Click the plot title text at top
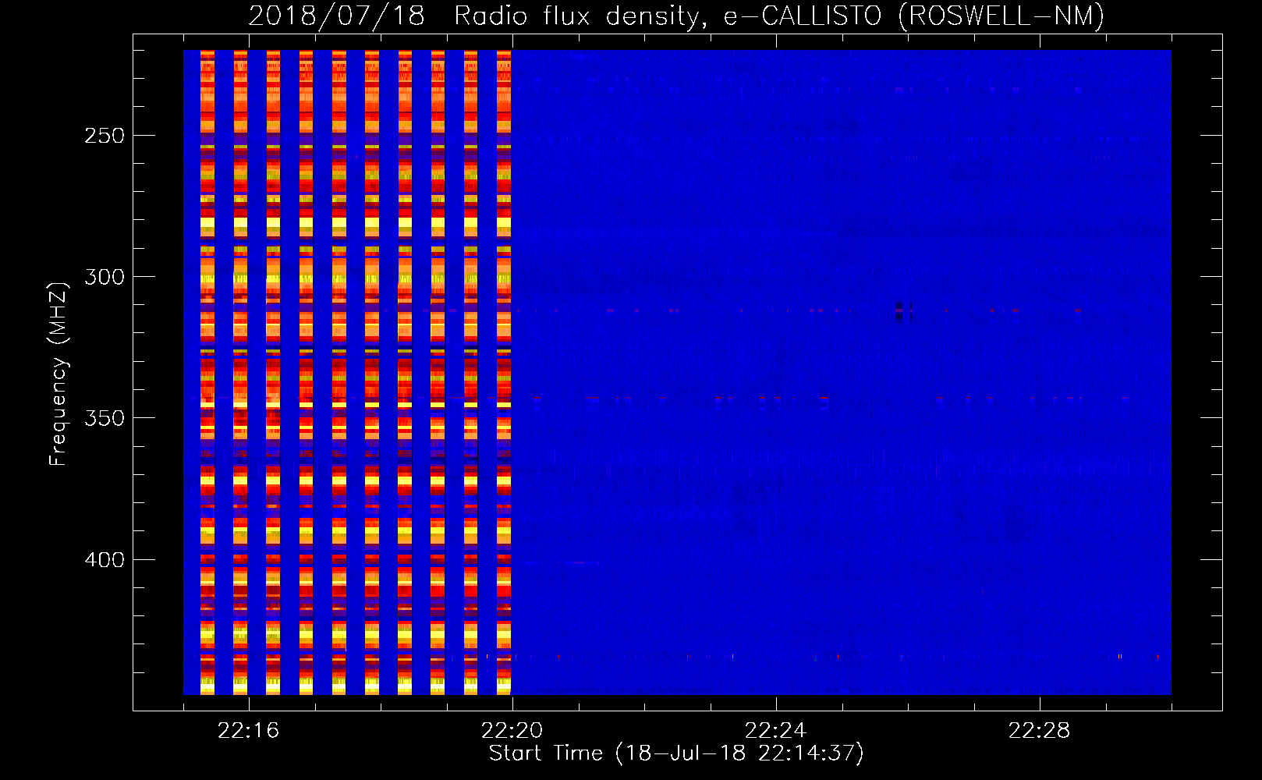This screenshot has height=780, width=1262. 676,16
